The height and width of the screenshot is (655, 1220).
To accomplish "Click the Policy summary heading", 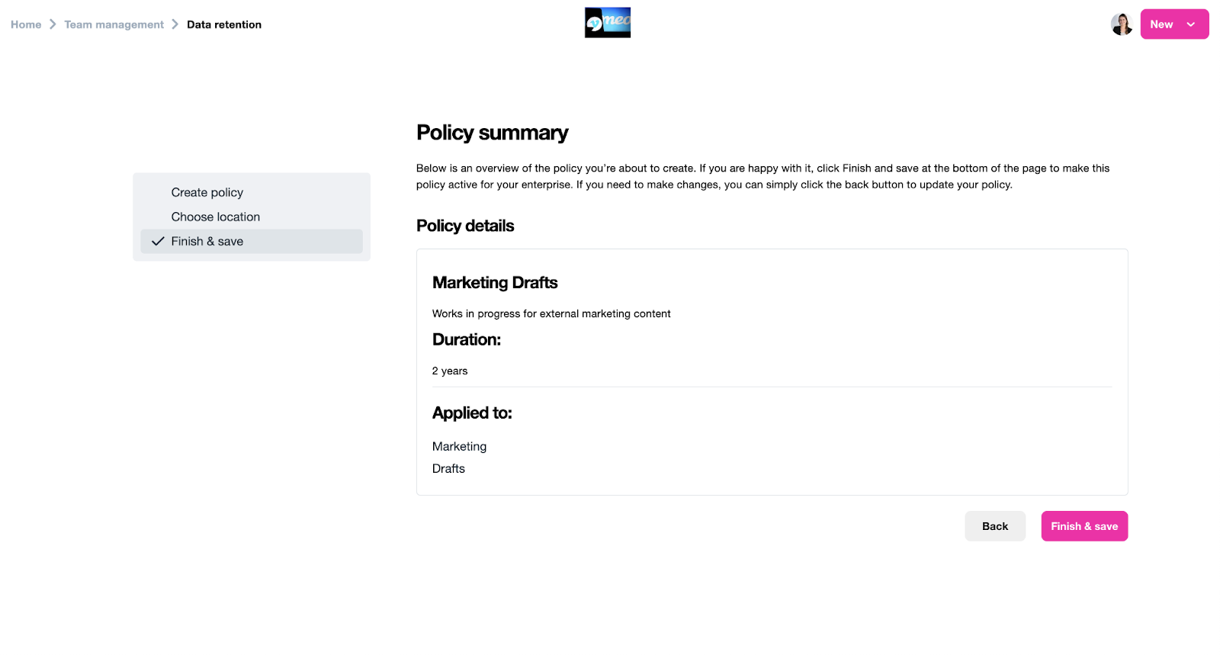I will point(492,133).
